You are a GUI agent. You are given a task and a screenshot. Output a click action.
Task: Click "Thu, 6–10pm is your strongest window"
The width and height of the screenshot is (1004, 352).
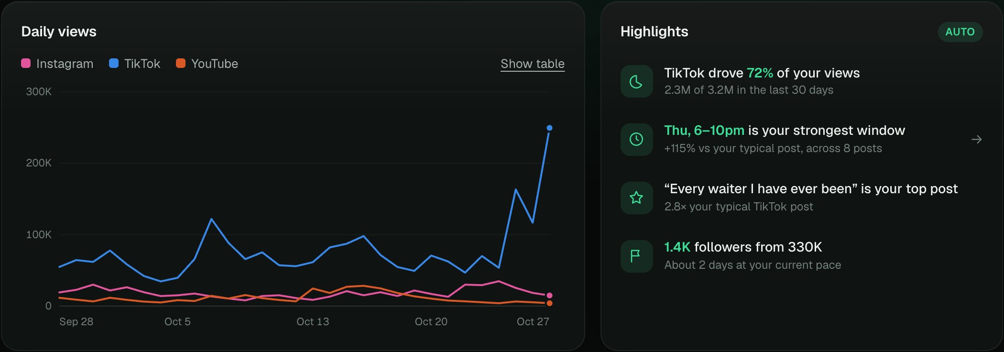785,131
